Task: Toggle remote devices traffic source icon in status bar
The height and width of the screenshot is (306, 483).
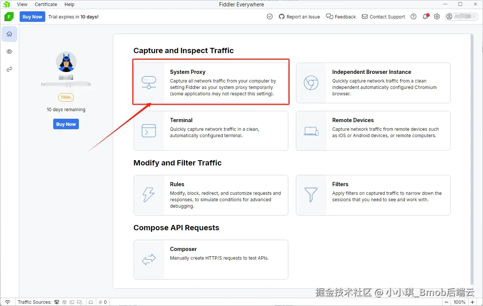Action: tap(80, 302)
